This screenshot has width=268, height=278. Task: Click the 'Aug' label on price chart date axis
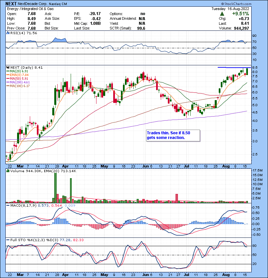click(226, 166)
